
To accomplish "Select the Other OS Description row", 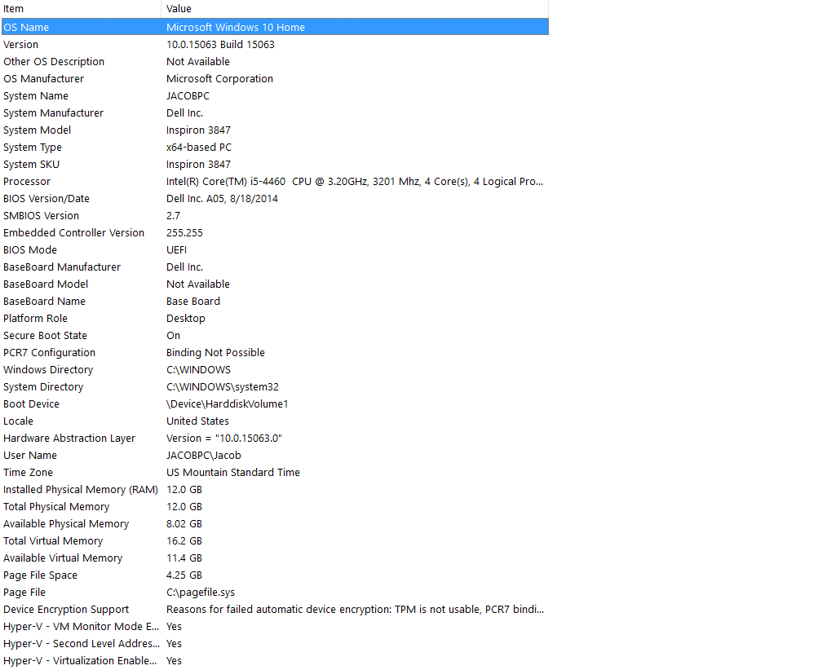I will (x=275, y=61).
